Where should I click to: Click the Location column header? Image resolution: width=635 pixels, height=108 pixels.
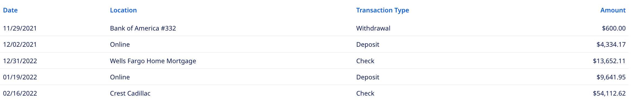click(x=123, y=10)
